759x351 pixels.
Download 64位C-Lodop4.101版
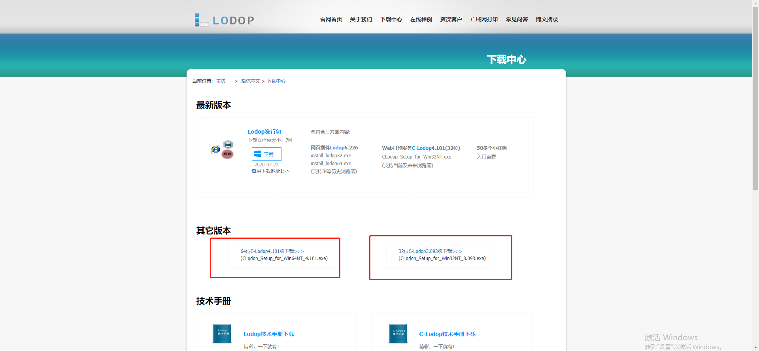pyautogui.click(x=272, y=251)
